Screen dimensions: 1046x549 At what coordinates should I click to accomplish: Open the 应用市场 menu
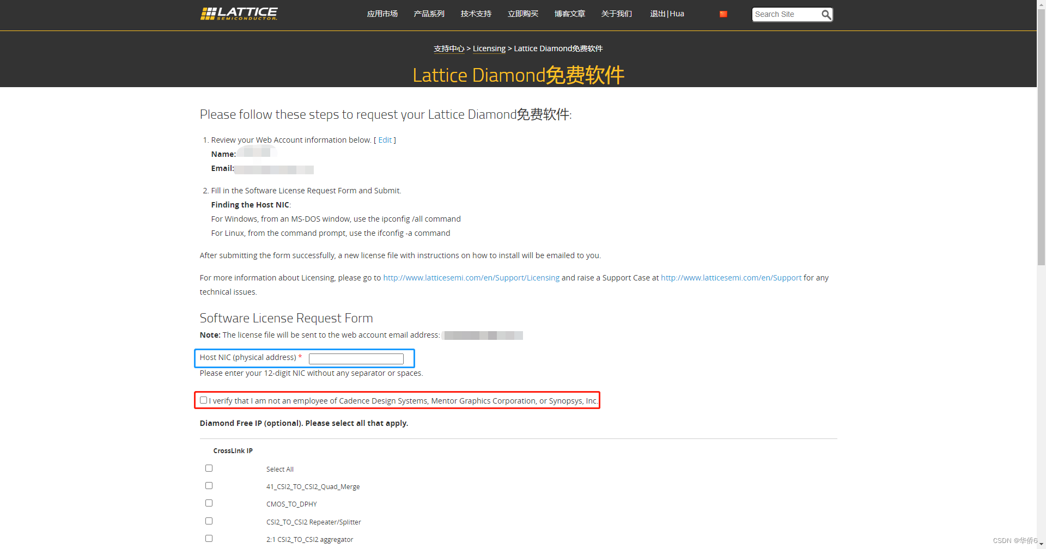click(x=382, y=14)
